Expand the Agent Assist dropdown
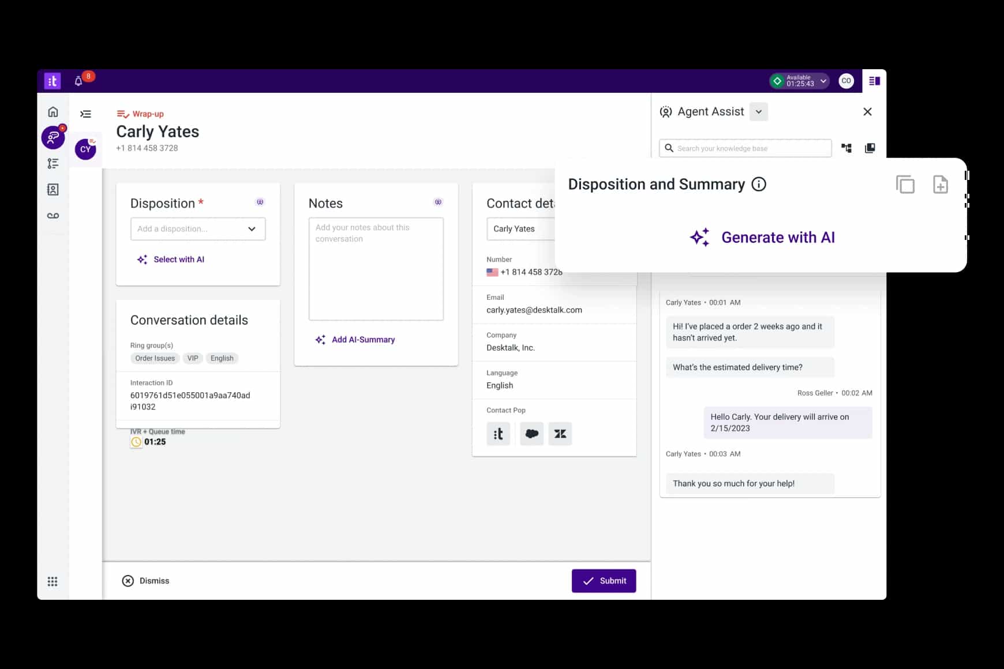 [759, 112]
